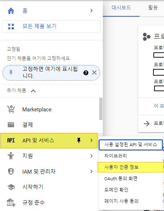
Task: Click the IAM shield icon
Action: [x=11, y=171]
